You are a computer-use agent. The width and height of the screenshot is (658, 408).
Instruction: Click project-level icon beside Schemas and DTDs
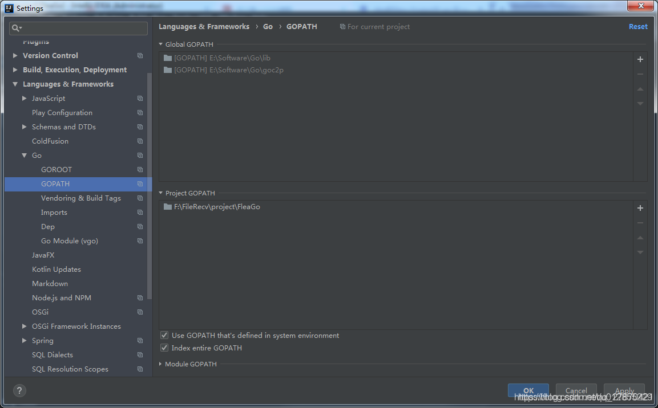tap(140, 127)
